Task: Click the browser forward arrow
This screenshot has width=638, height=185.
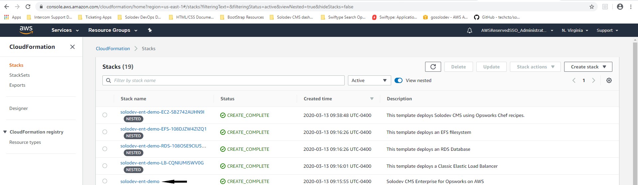Action: click(x=17, y=7)
